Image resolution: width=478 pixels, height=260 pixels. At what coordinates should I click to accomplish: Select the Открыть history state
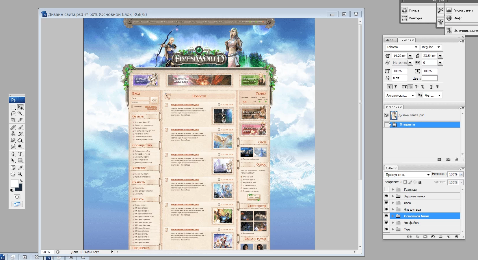407,125
